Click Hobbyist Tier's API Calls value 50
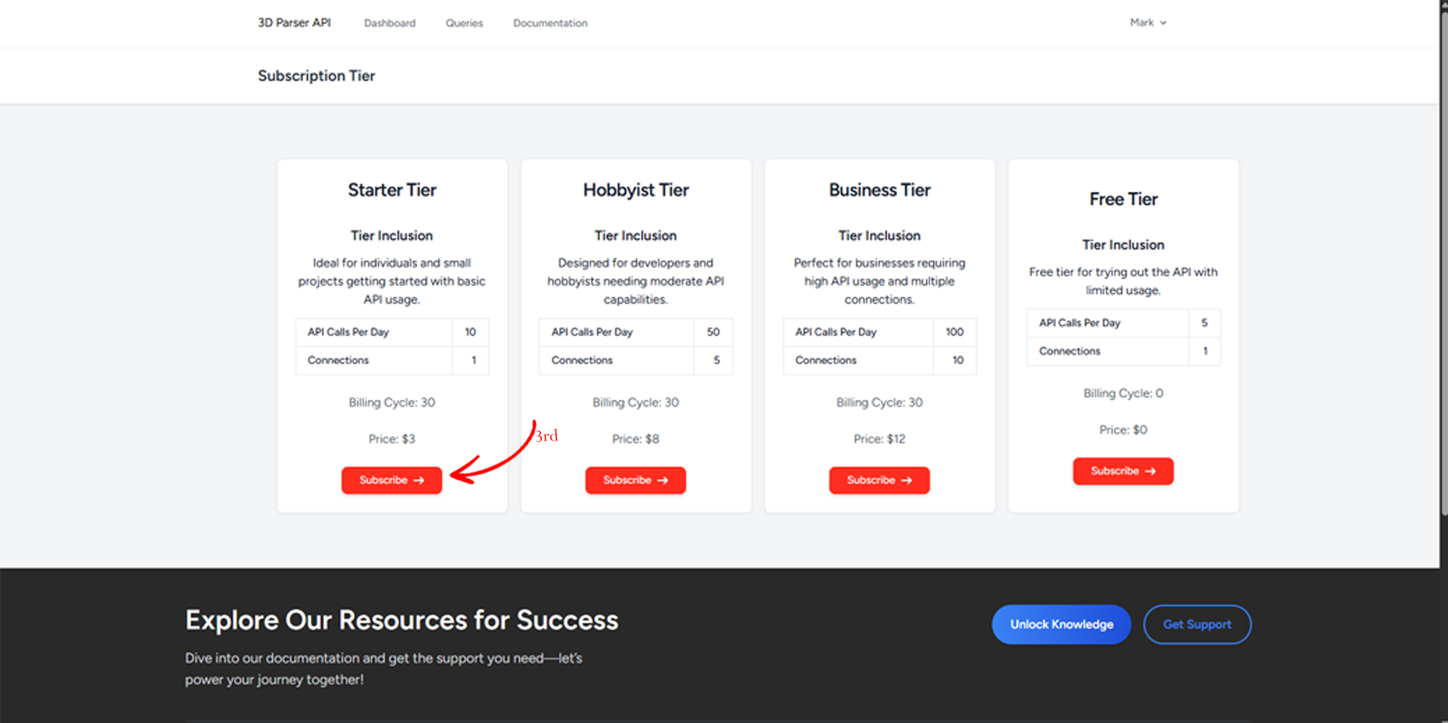 click(713, 332)
